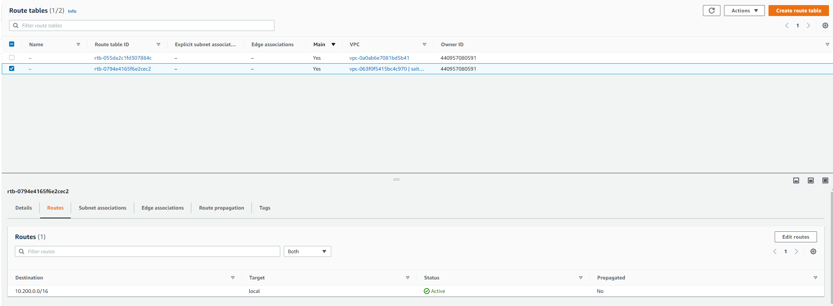Open the Subnet associations tab
This screenshot has width=833, height=306.
[x=102, y=208]
